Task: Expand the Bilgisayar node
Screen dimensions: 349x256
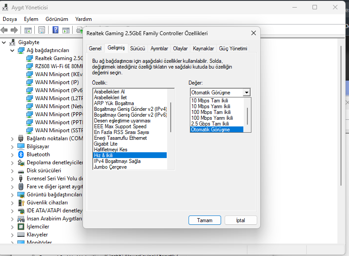Action: click(x=12, y=147)
